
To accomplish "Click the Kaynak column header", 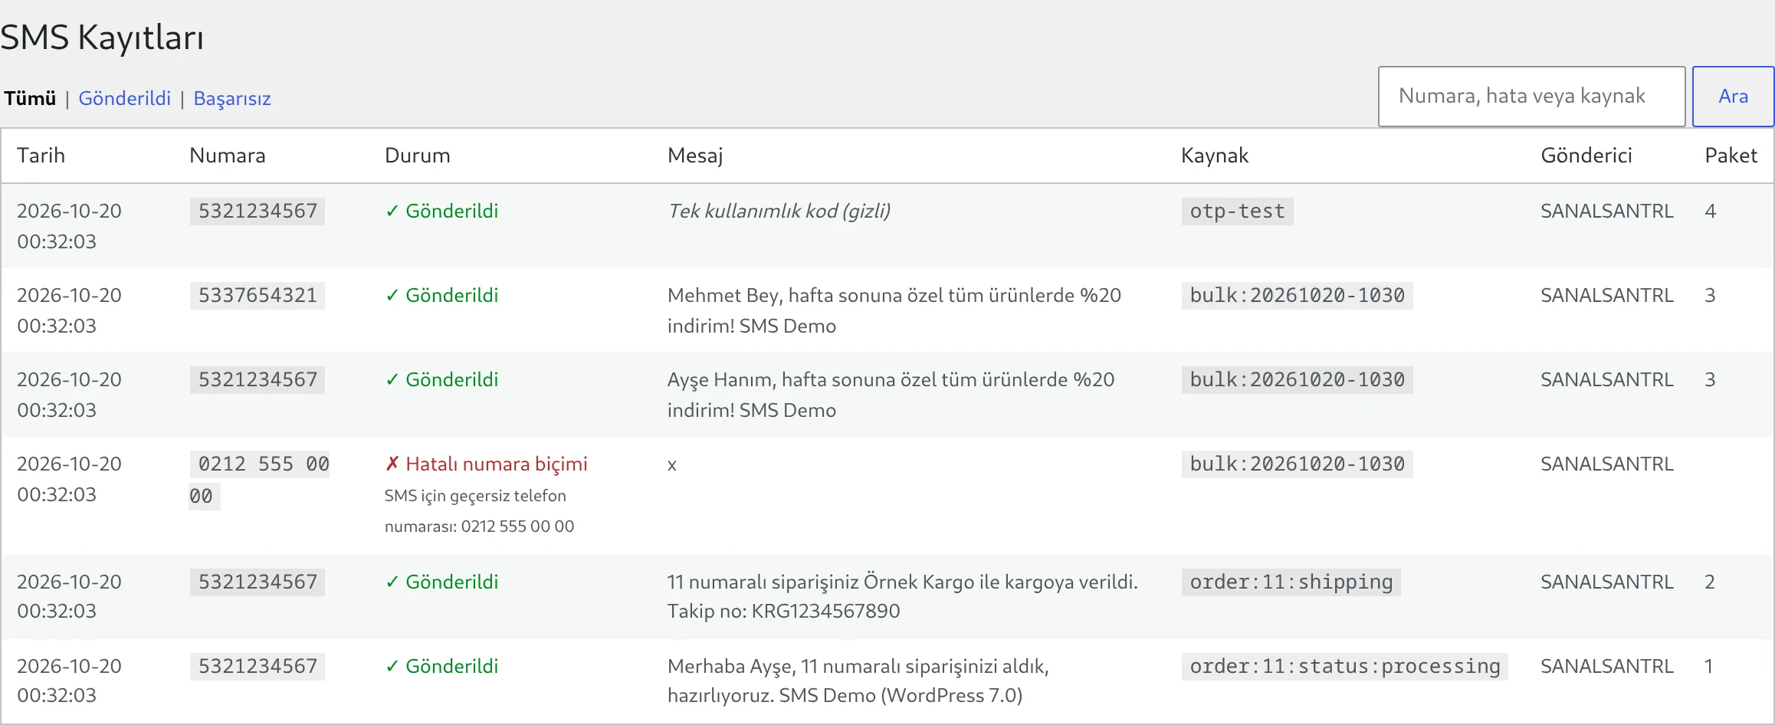I will click(1215, 156).
